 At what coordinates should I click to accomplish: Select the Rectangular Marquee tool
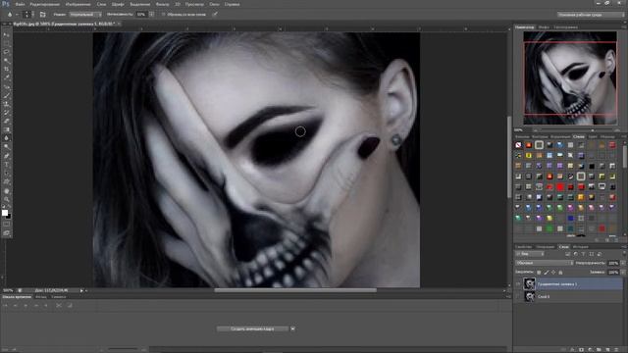click(x=7, y=43)
